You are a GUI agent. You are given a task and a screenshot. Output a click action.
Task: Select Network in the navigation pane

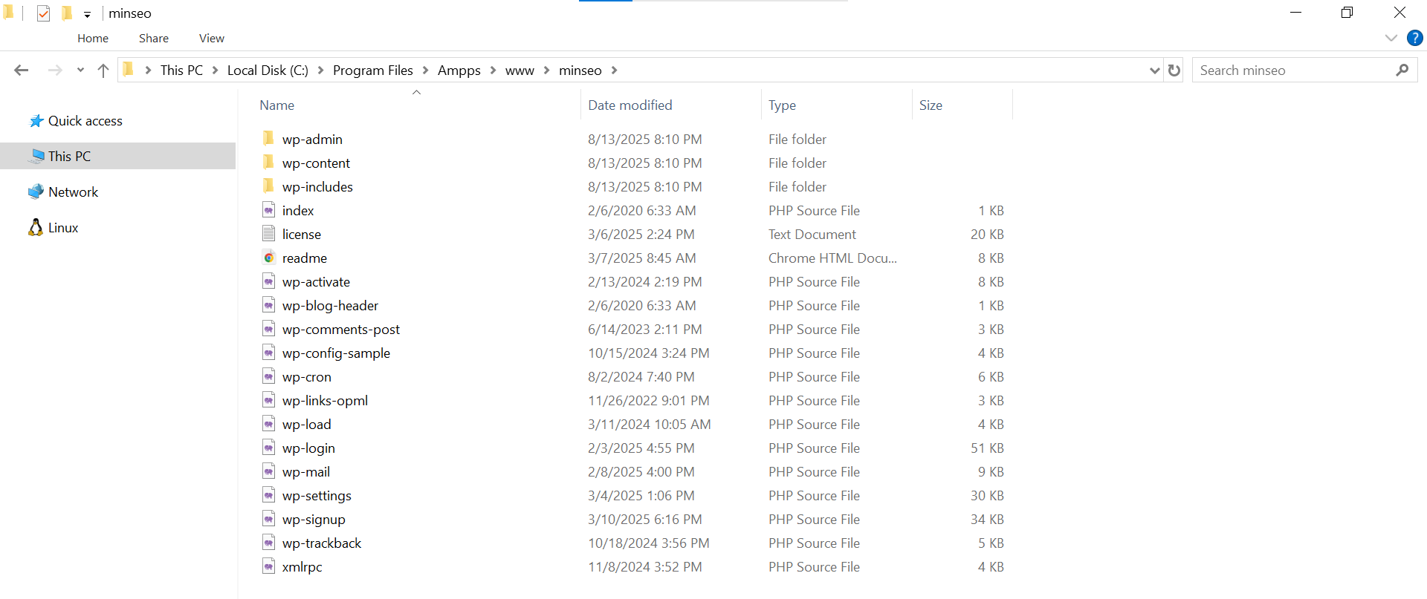pos(73,192)
